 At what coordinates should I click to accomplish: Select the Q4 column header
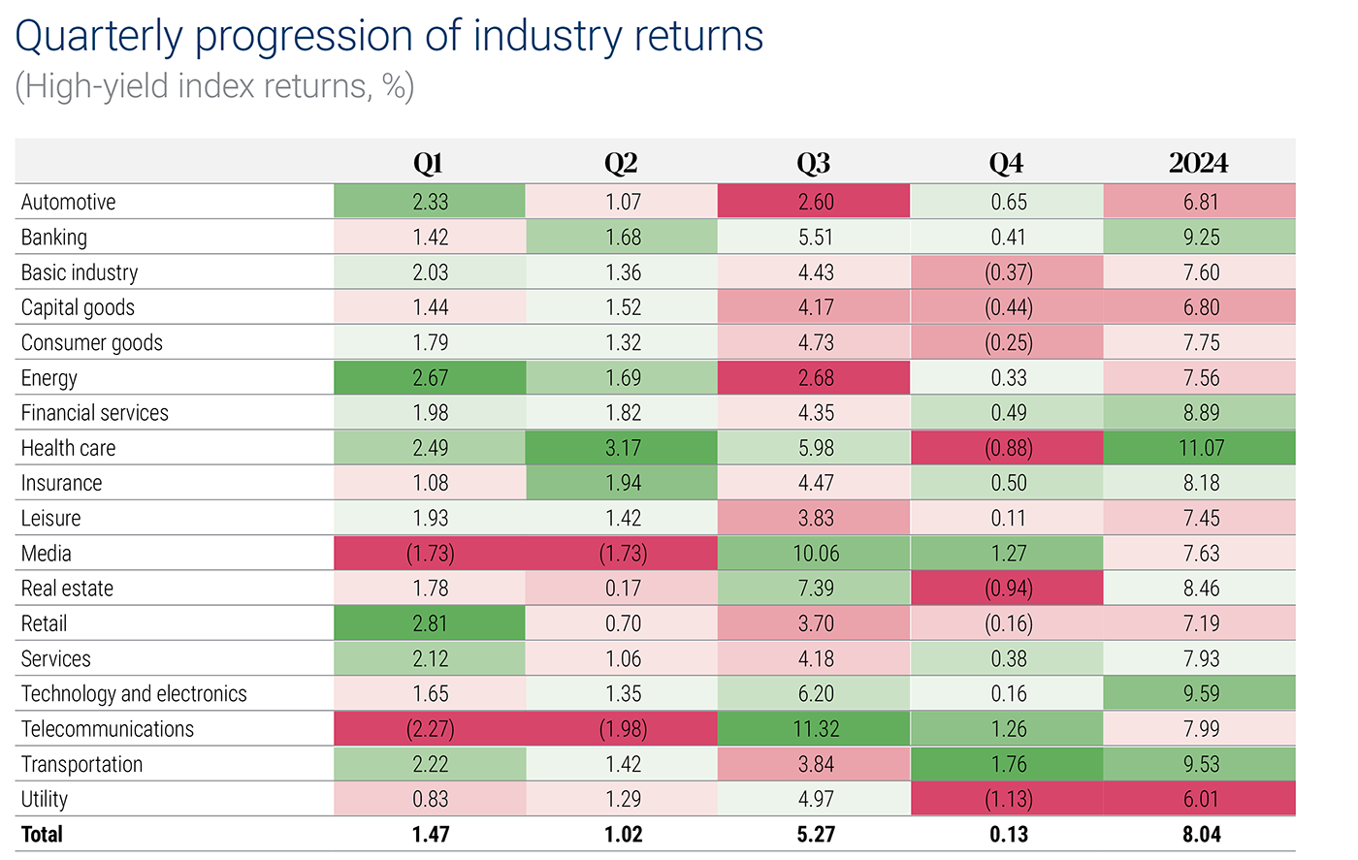1006,163
